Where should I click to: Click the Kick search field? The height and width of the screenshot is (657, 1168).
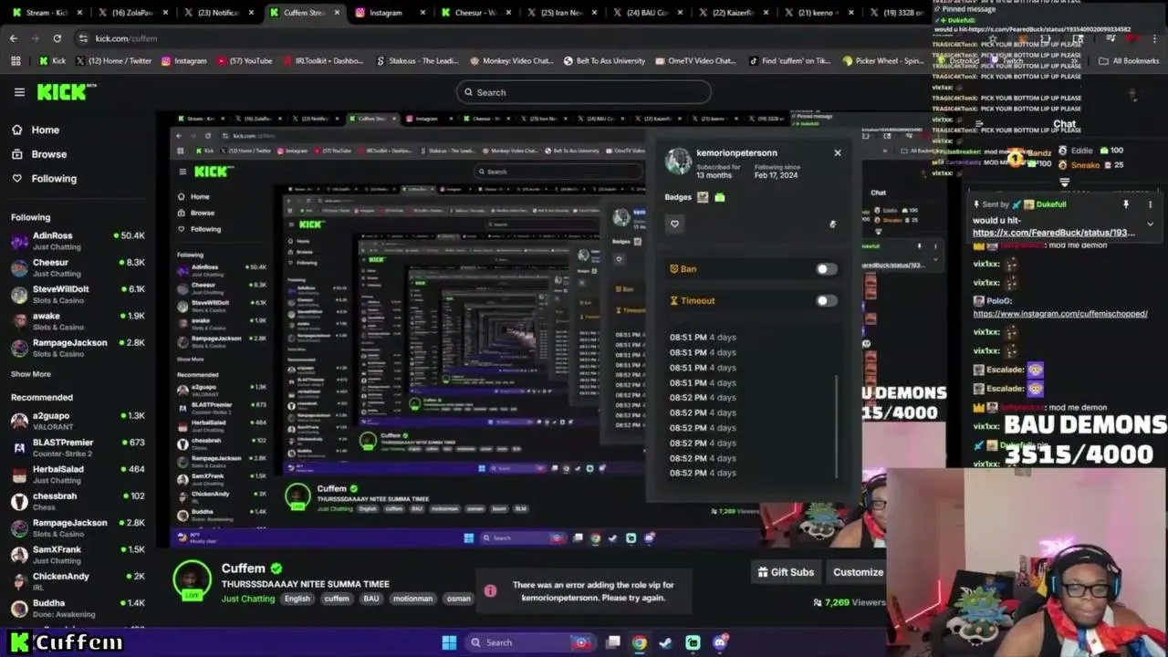pos(584,92)
